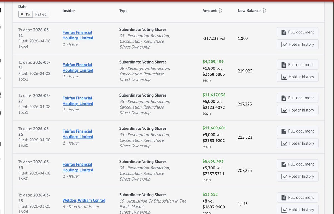334x214 pixels.
Task: Show Holder history for the $8,650,493 transaction
Action: pyautogui.click(x=298, y=177)
